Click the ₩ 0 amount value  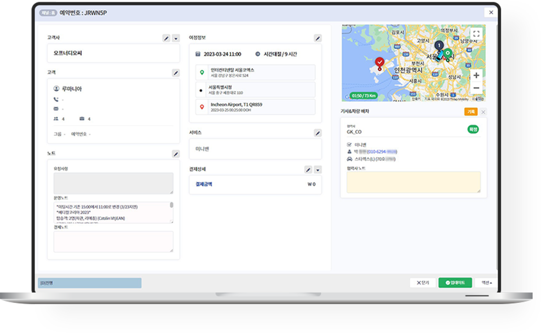click(x=312, y=184)
